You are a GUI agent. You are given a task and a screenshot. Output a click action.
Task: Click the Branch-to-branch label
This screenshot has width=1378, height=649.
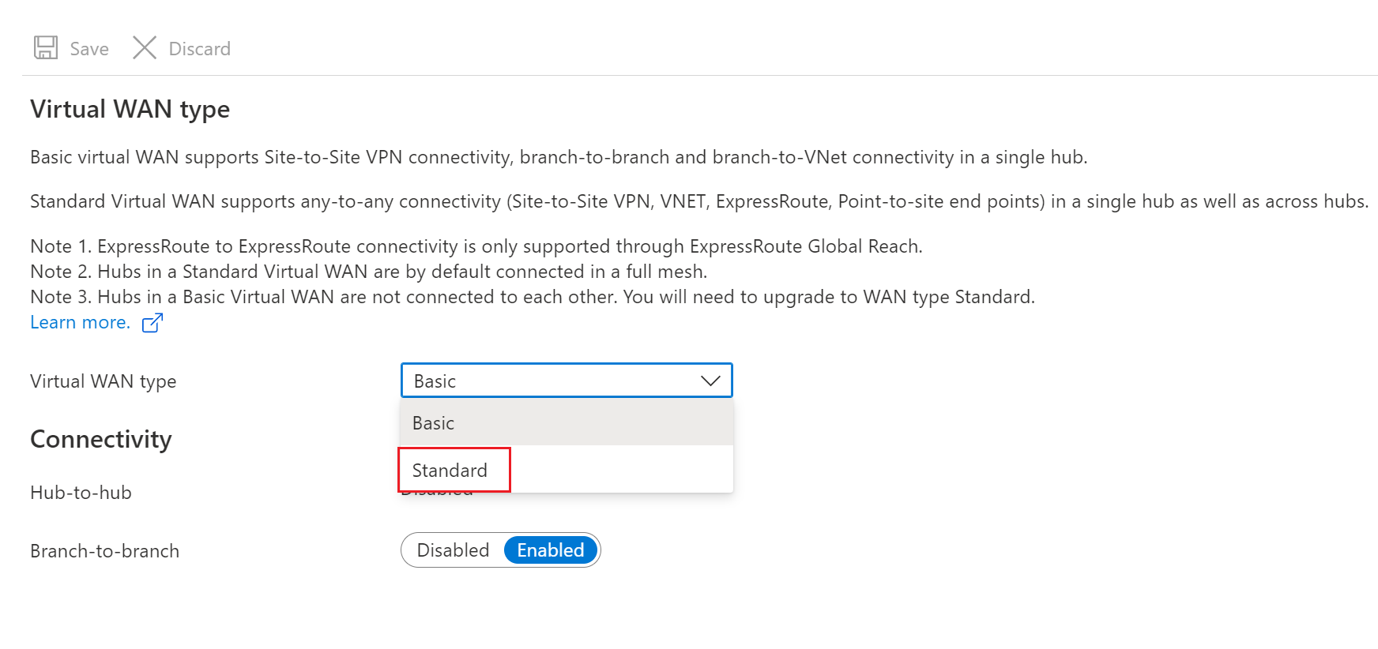(104, 551)
